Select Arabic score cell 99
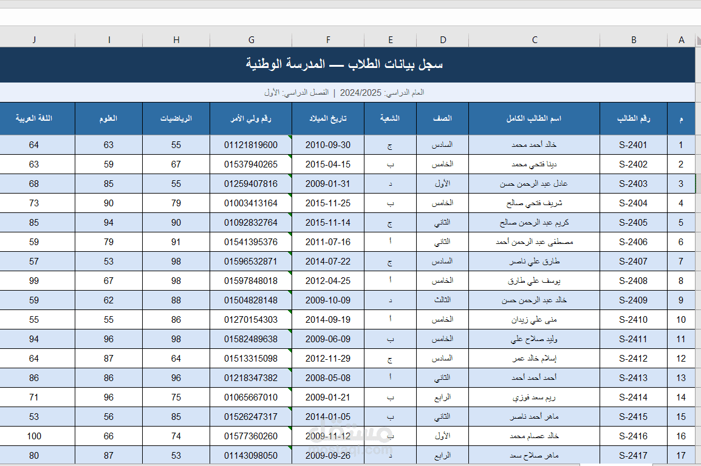Viewport: 701px width, 466px height. tap(38, 281)
